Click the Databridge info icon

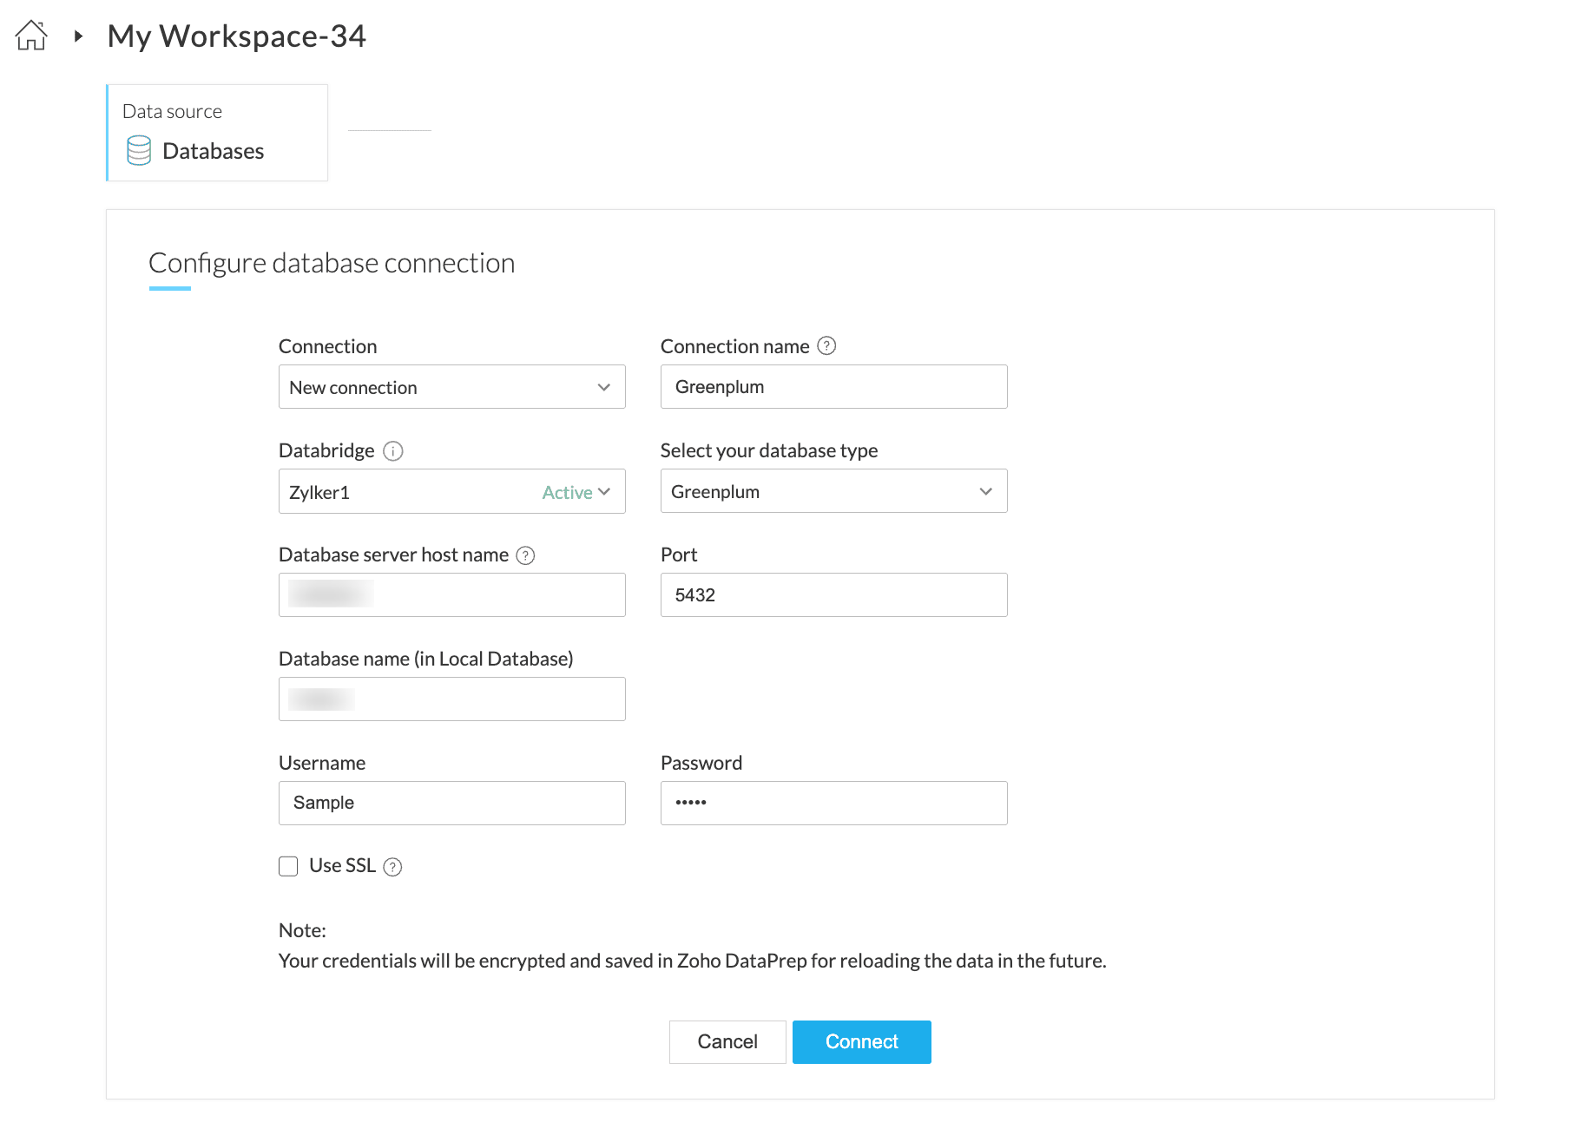click(393, 451)
